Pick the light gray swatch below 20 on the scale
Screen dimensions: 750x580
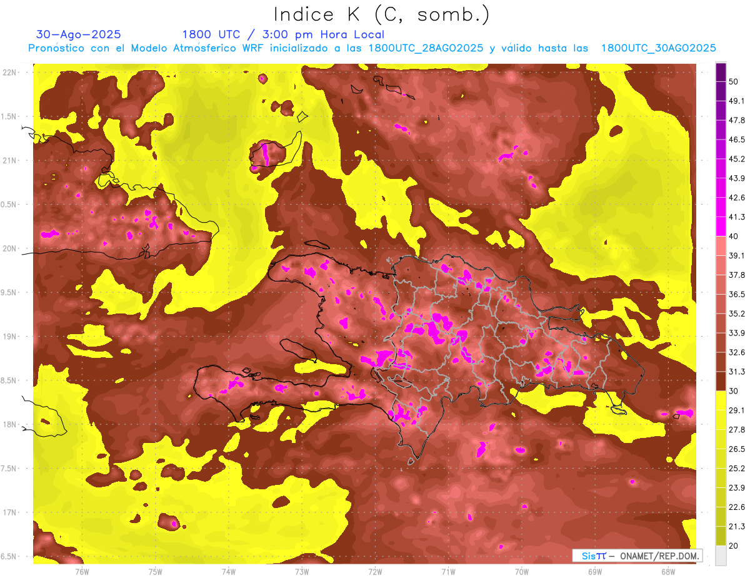(721, 556)
